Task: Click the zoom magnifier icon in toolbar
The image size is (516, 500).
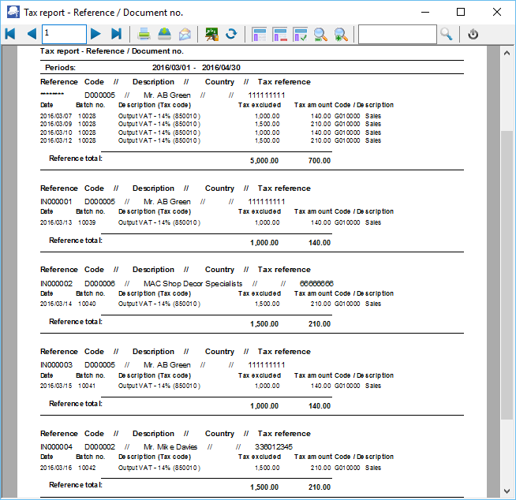Action: coord(320,34)
